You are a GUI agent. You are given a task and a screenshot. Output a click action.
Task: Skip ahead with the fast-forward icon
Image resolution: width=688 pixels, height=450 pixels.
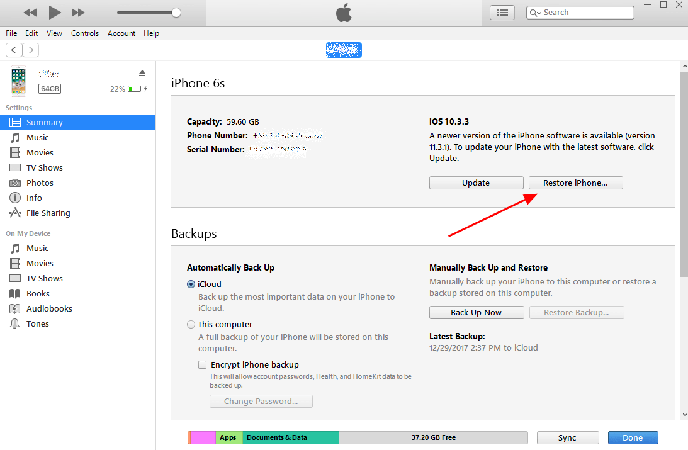click(78, 13)
